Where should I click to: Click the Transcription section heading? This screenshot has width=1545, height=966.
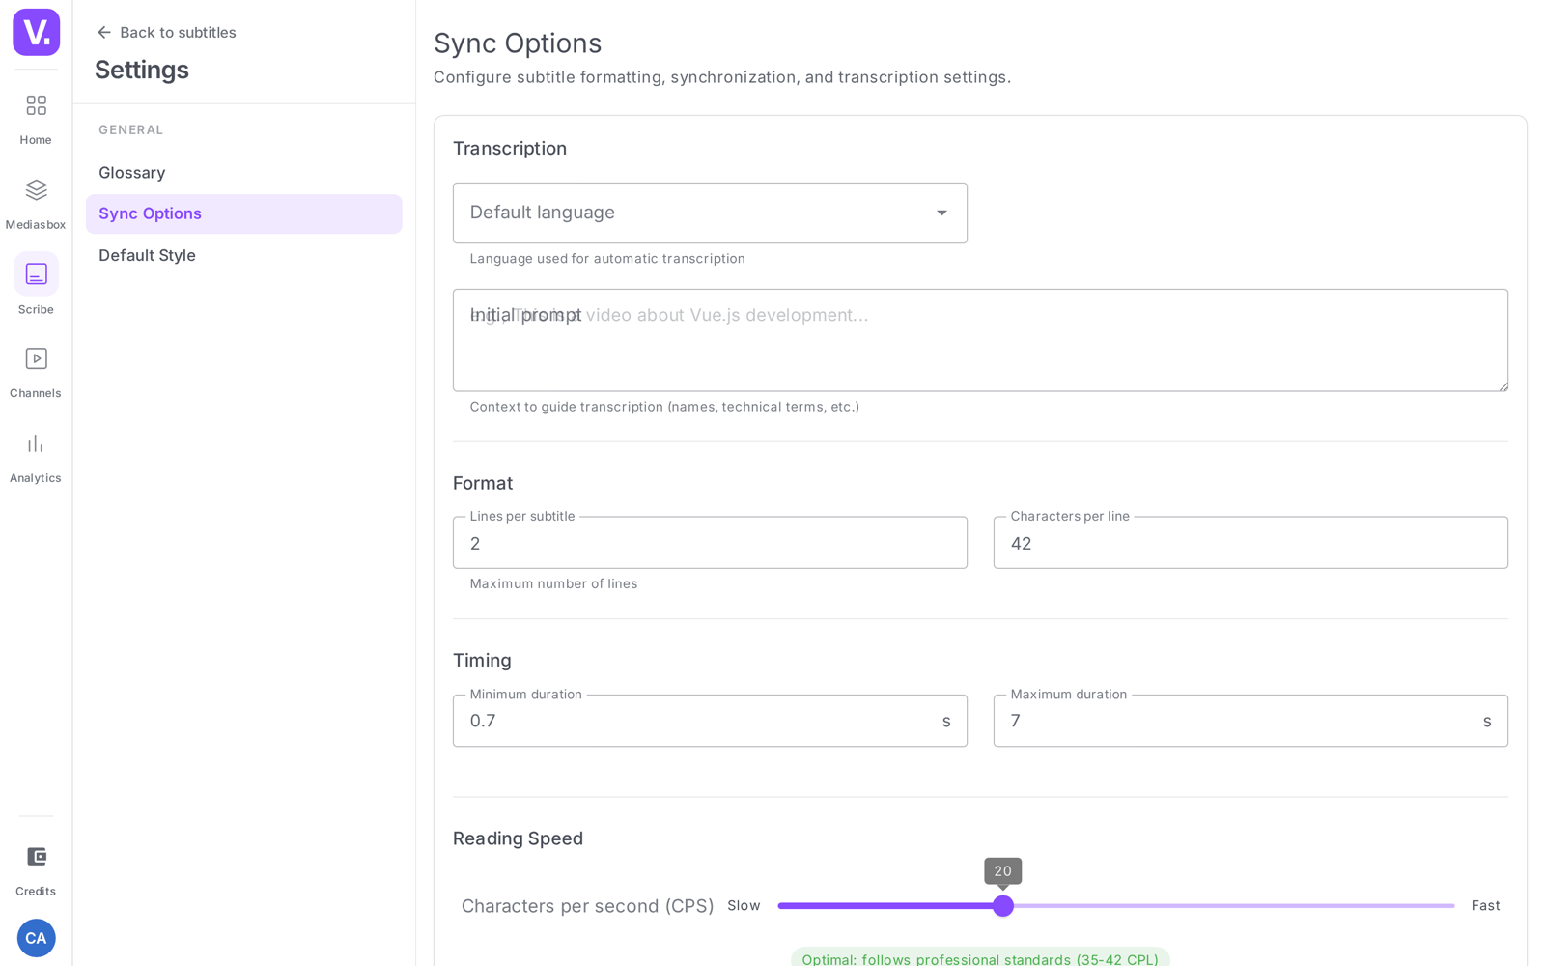(x=510, y=149)
